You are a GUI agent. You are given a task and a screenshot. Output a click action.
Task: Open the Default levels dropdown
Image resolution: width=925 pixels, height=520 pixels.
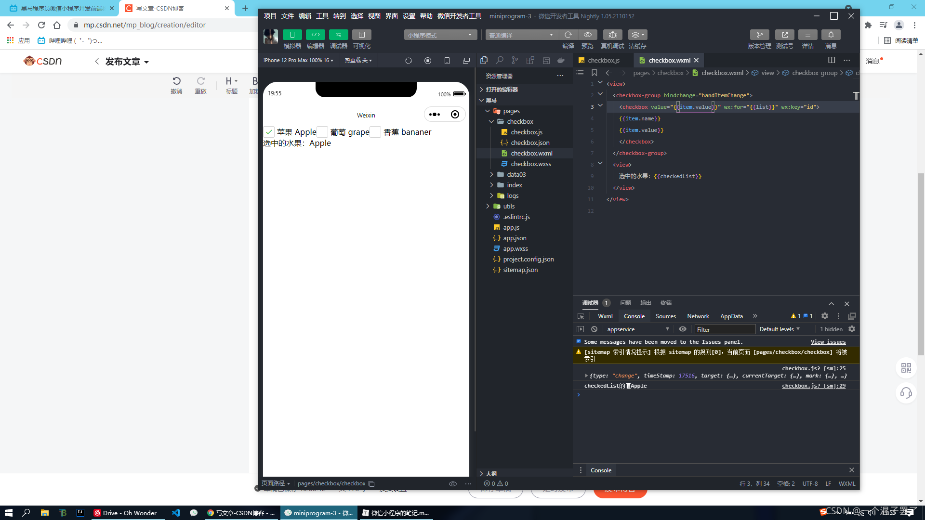tap(779, 329)
